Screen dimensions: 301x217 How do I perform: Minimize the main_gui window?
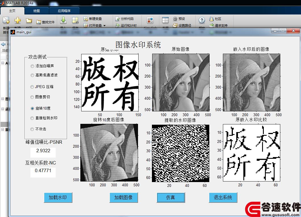(275, 31)
